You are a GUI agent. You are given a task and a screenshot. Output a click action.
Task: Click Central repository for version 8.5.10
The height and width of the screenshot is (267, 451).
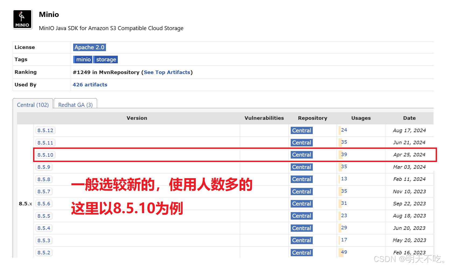(x=301, y=155)
